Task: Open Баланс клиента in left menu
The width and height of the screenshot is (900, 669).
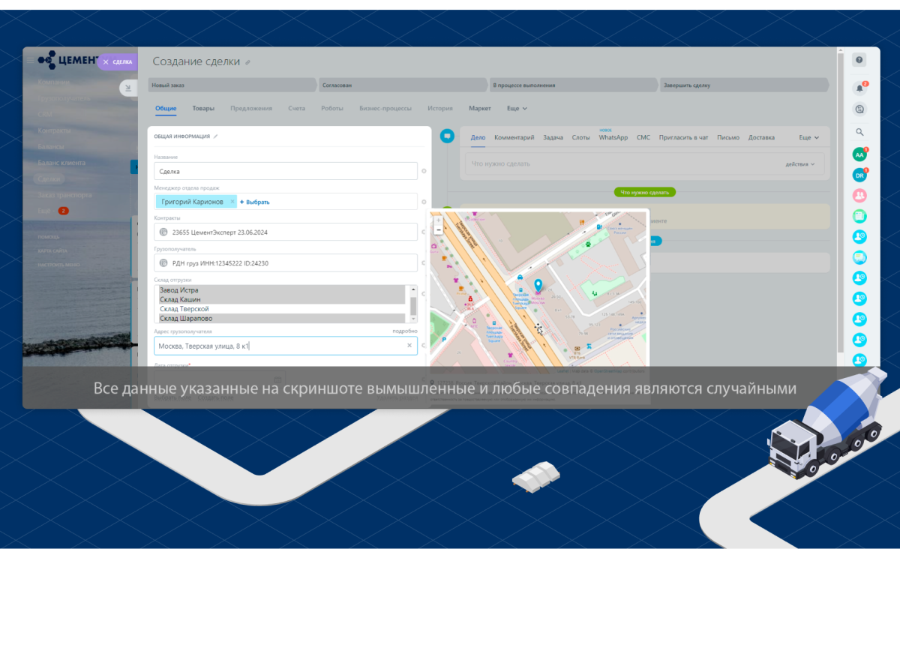Action: [62, 163]
